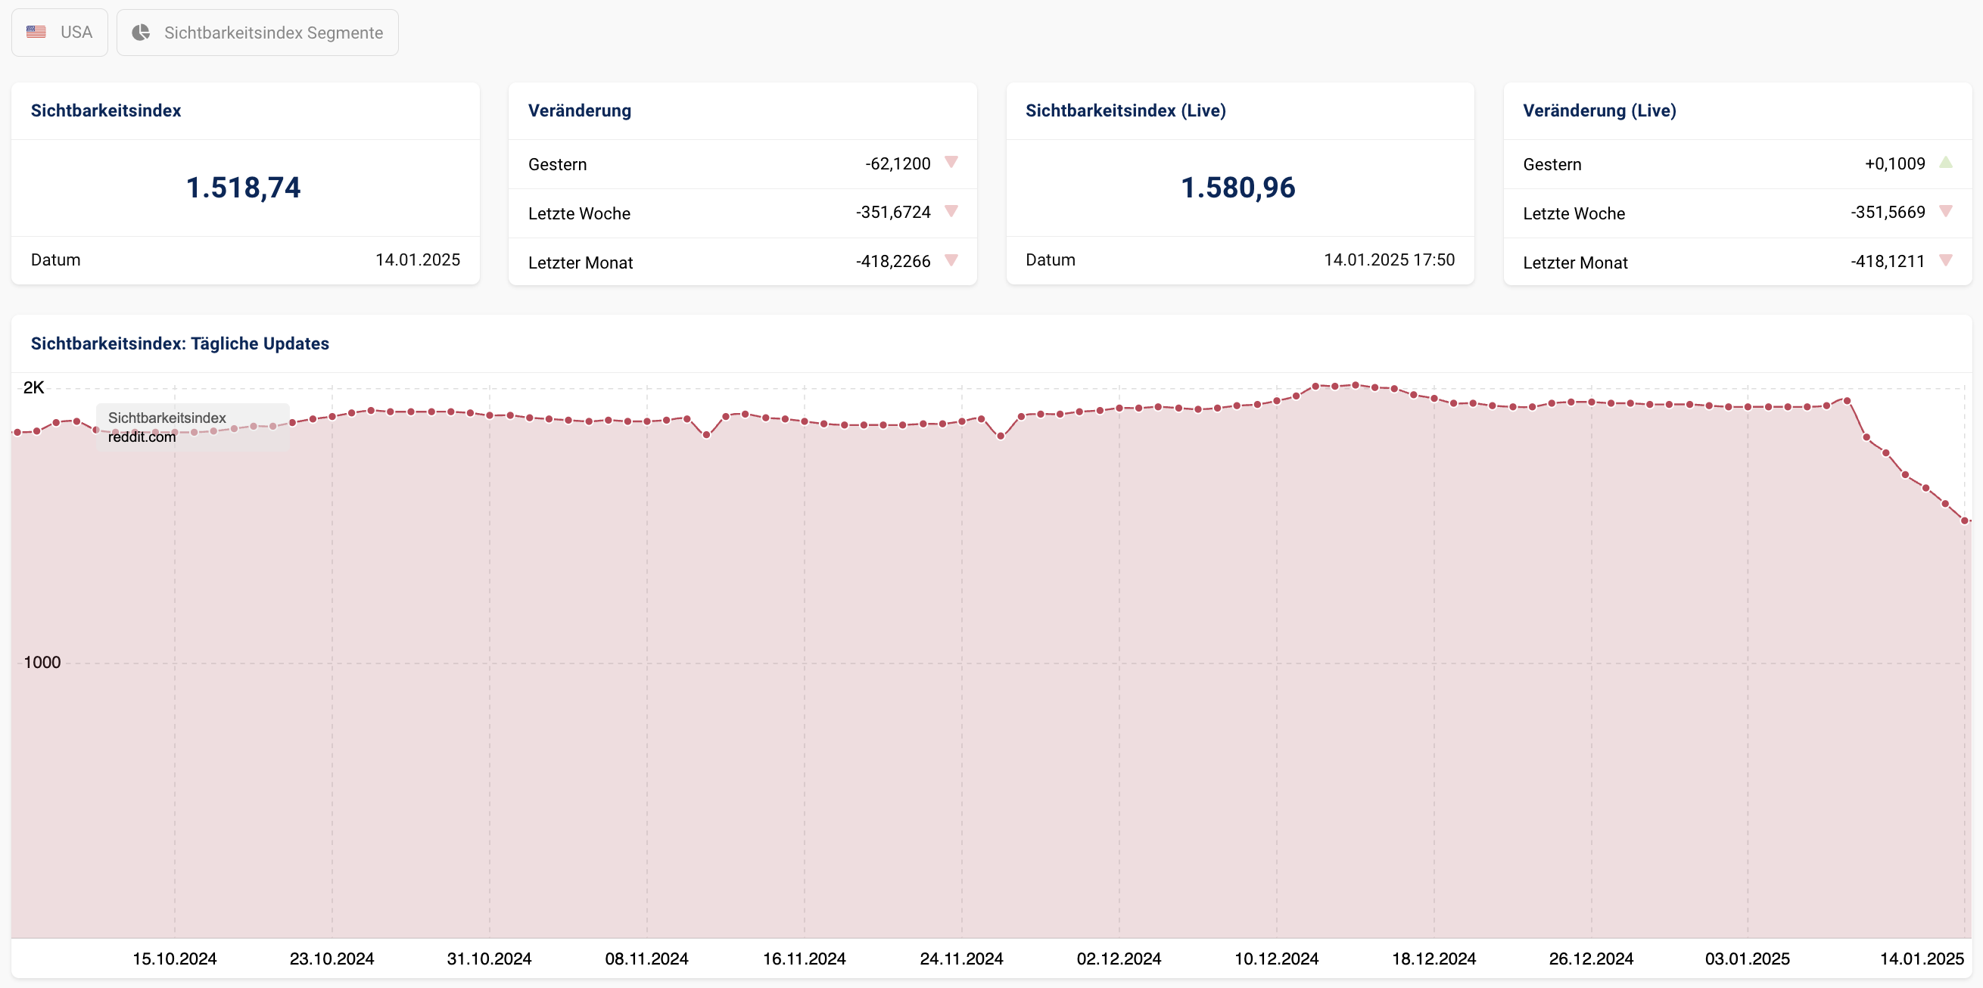Screen dimensions: 1983x988
Task: Click down arrow beside Letzter Monat -418,1211
Action: 1946,261
